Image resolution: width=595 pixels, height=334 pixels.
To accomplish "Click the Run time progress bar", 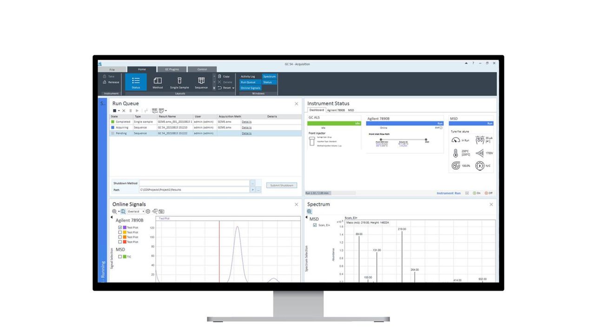I will pyautogui.click(x=330, y=193).
